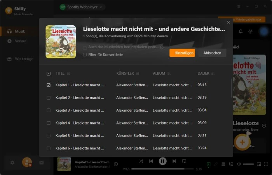This screenshot has width=272, height=175.
Task: Click the Werkzeuge toolbox icon
Action: point(10,59)
